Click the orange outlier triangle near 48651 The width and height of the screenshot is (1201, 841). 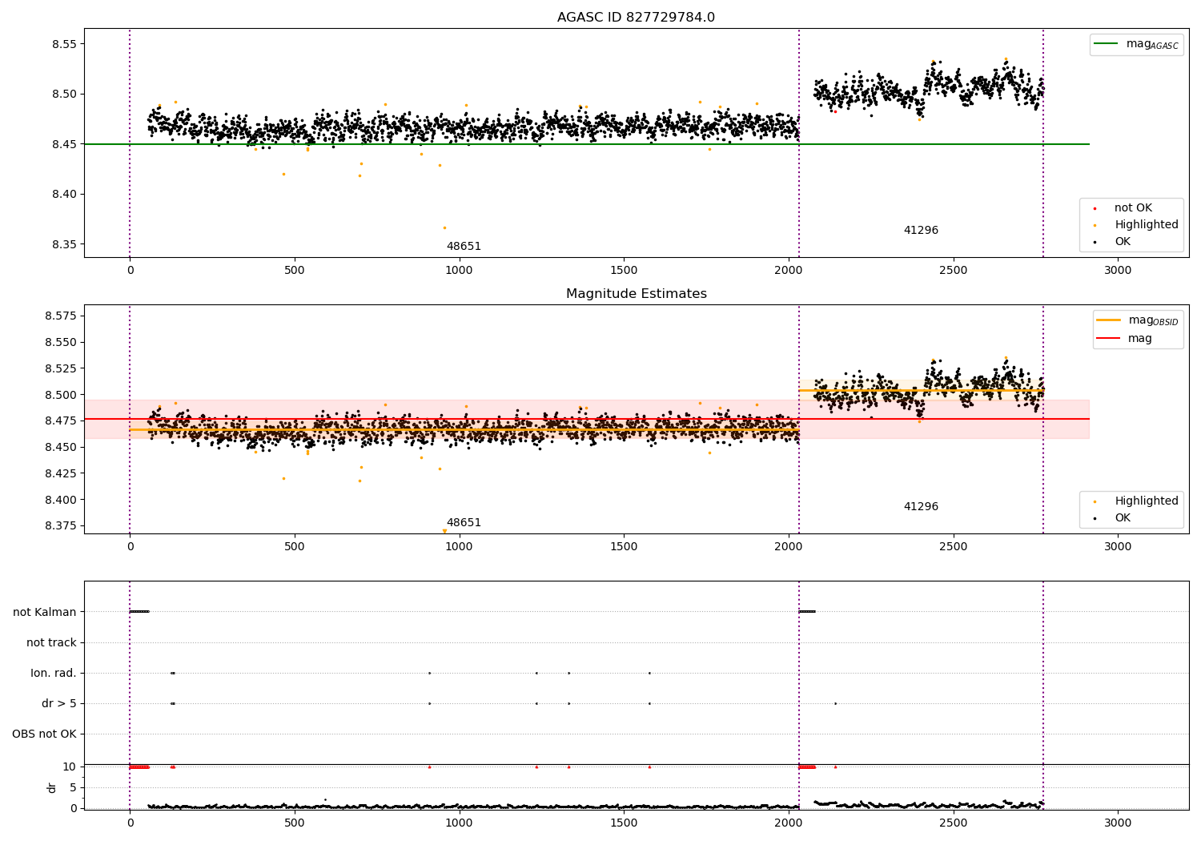444,531
